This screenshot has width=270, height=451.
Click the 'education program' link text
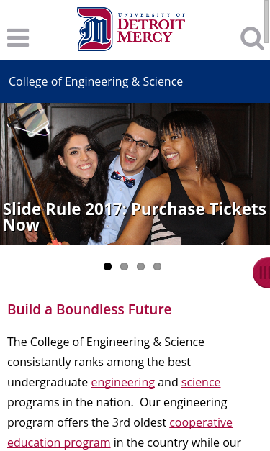[x=59, y=442]
